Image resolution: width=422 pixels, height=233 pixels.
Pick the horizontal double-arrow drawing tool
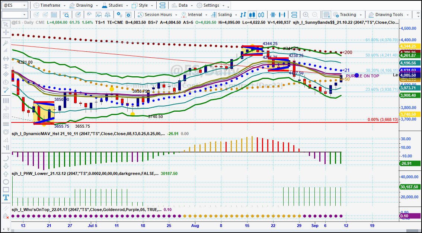(x=6, y=58)
